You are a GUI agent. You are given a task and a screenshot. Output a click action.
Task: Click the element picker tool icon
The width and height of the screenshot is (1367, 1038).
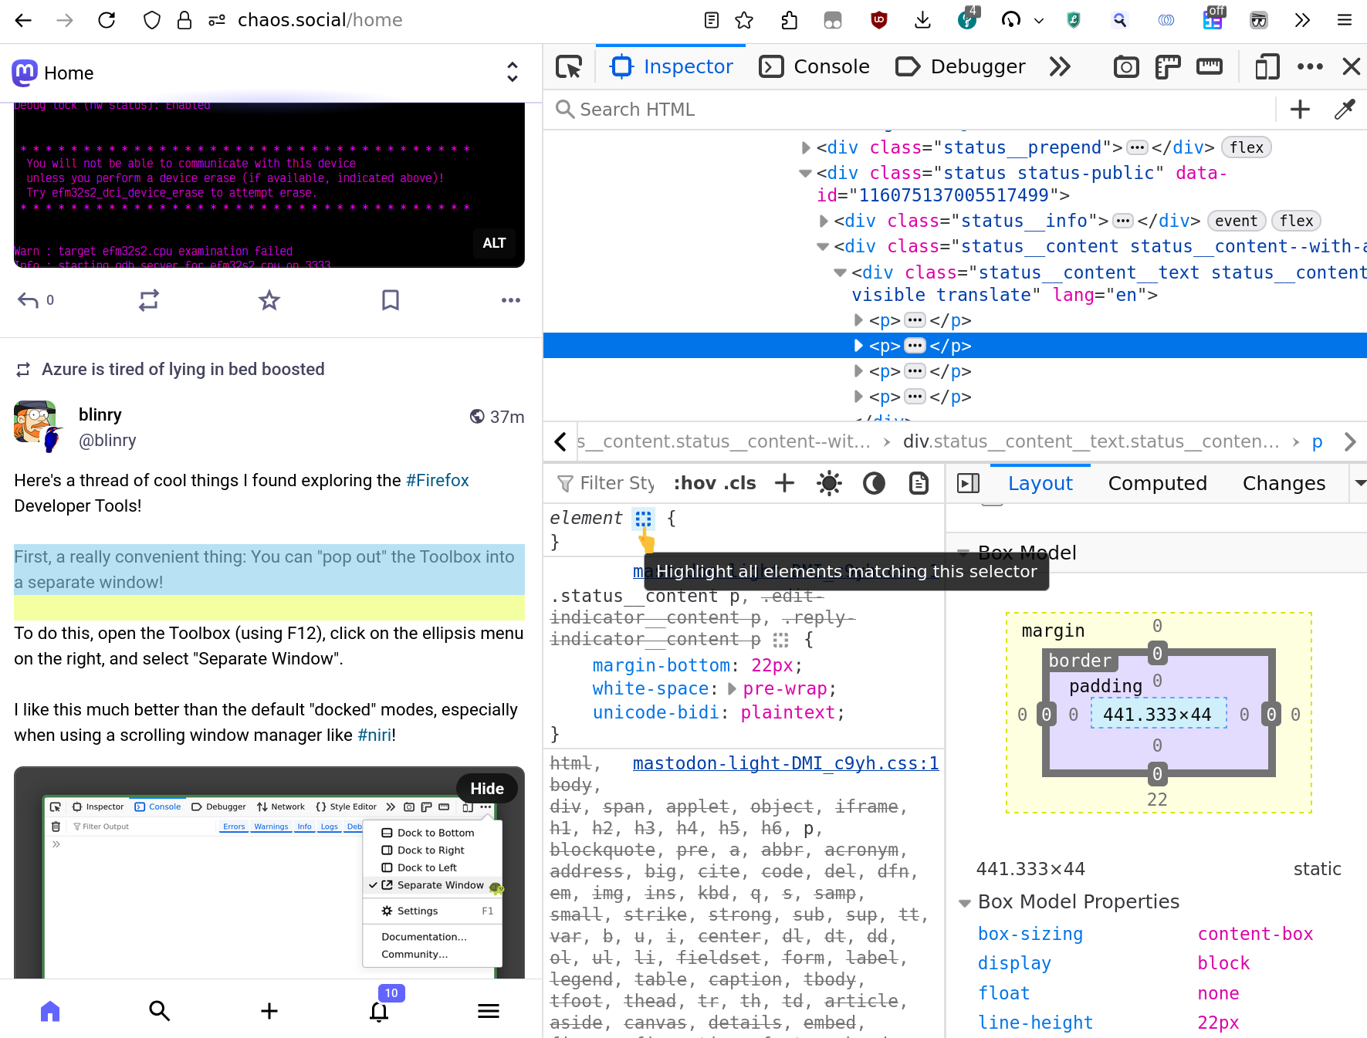569,67
